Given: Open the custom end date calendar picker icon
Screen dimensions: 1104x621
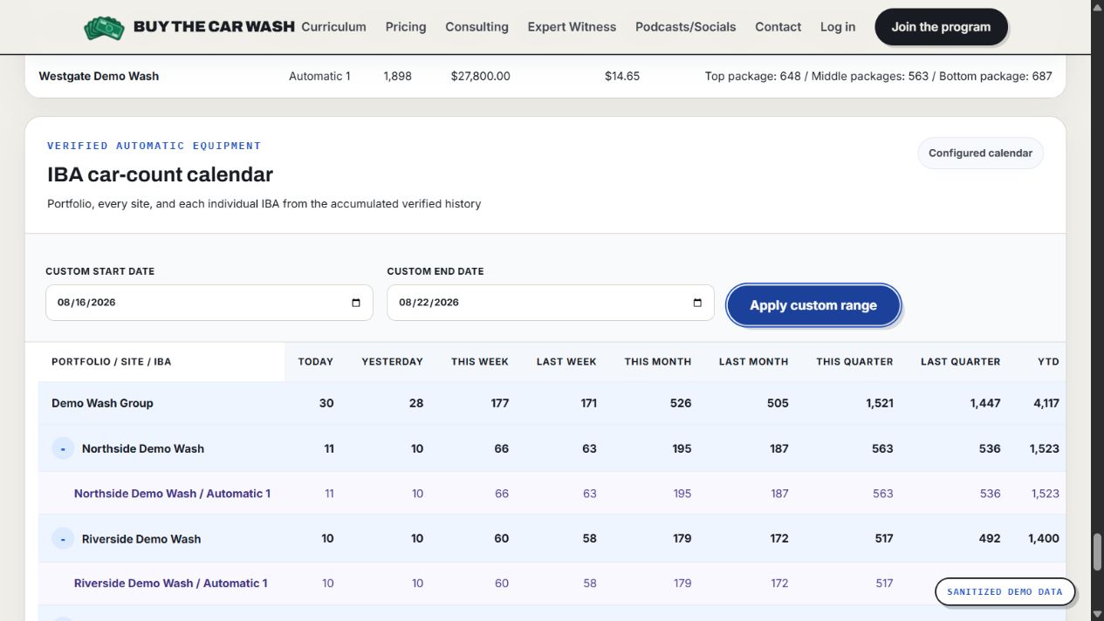Looking at the screenshot, I should 697,303.
